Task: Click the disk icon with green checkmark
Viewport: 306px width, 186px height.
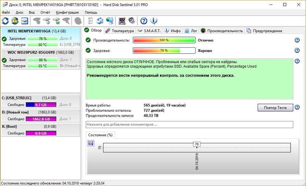Action: tap(56, 21)
